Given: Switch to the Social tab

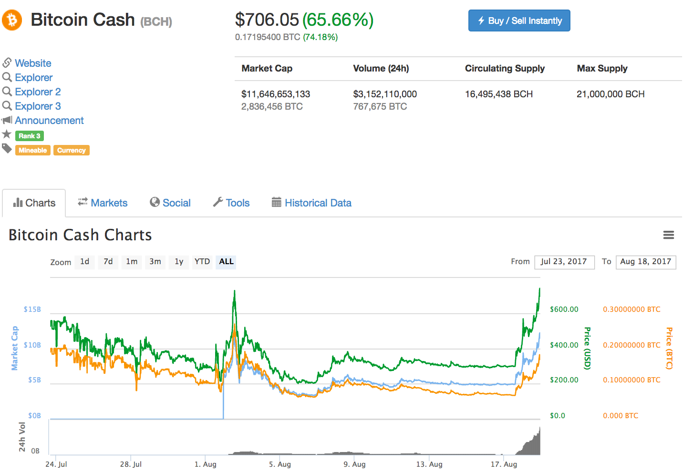Looking at the screenshot, I should pyautogui.click(x=170, y=203).
